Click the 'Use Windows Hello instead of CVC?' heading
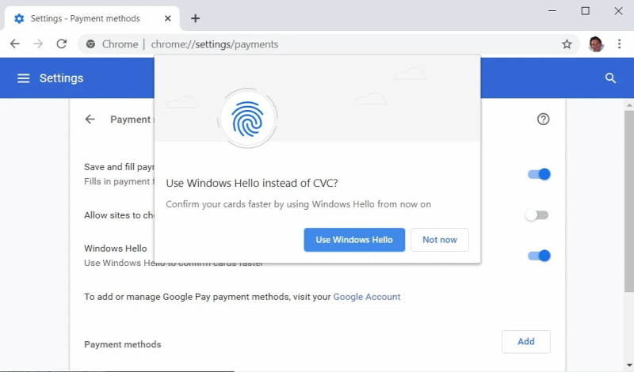Viewport: 634px width, 372px height. pyautogui.click(x=252, y=183)
